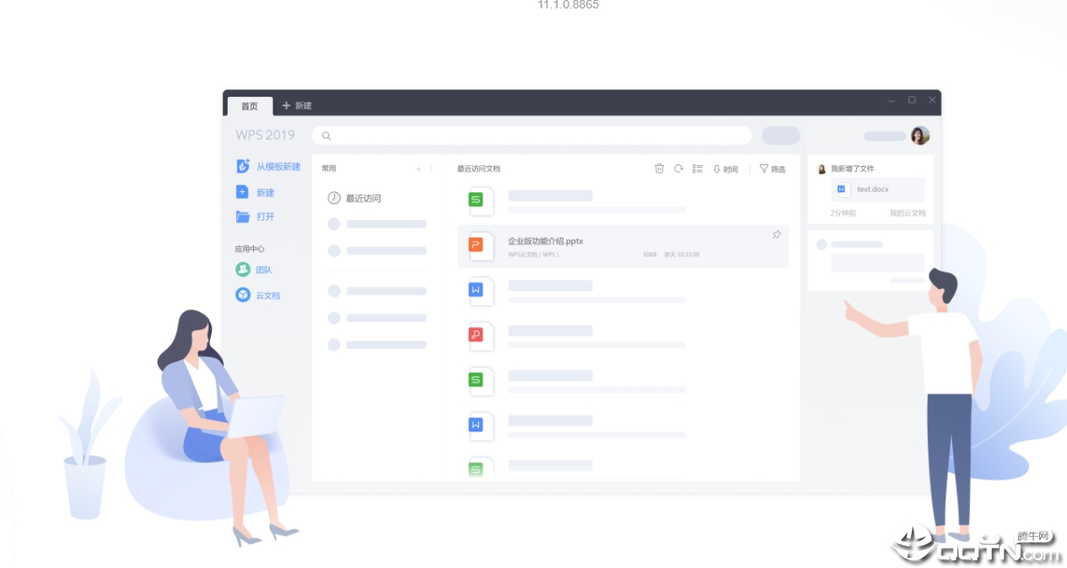The image size is (1067, 568).
Task: Click the 我新增了文件 notification heading
Action: [x=852, y=169]
